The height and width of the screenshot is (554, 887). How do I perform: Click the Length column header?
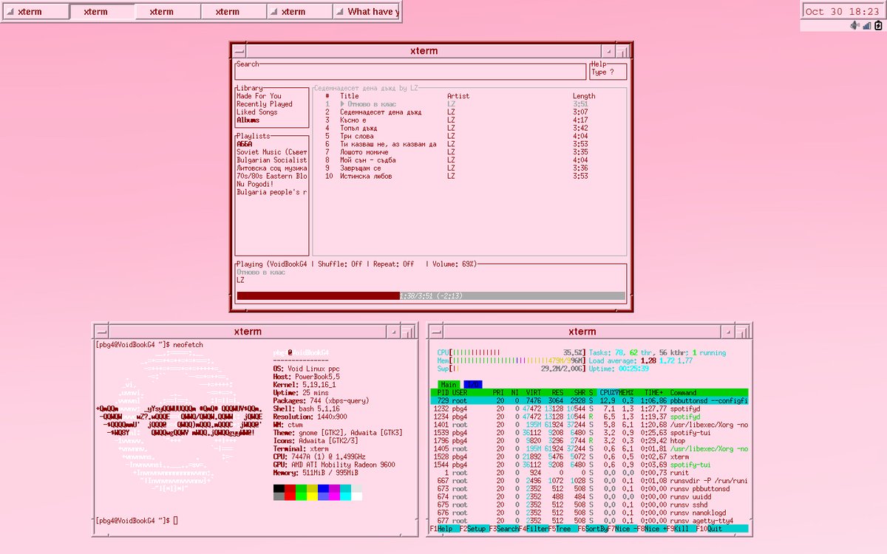[584, 96]
